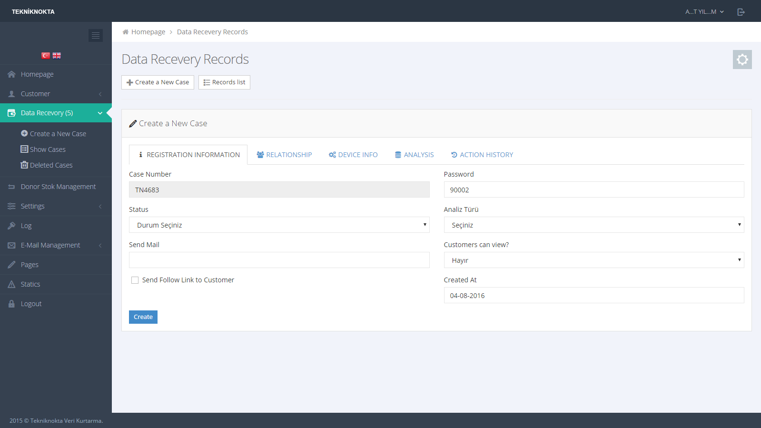Expand the Customer sidebar menu

point(36,94)
